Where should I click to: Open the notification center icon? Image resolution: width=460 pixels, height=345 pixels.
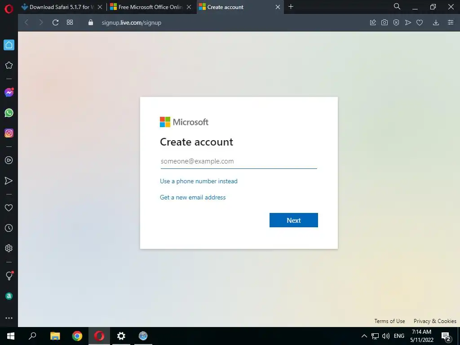446,336
